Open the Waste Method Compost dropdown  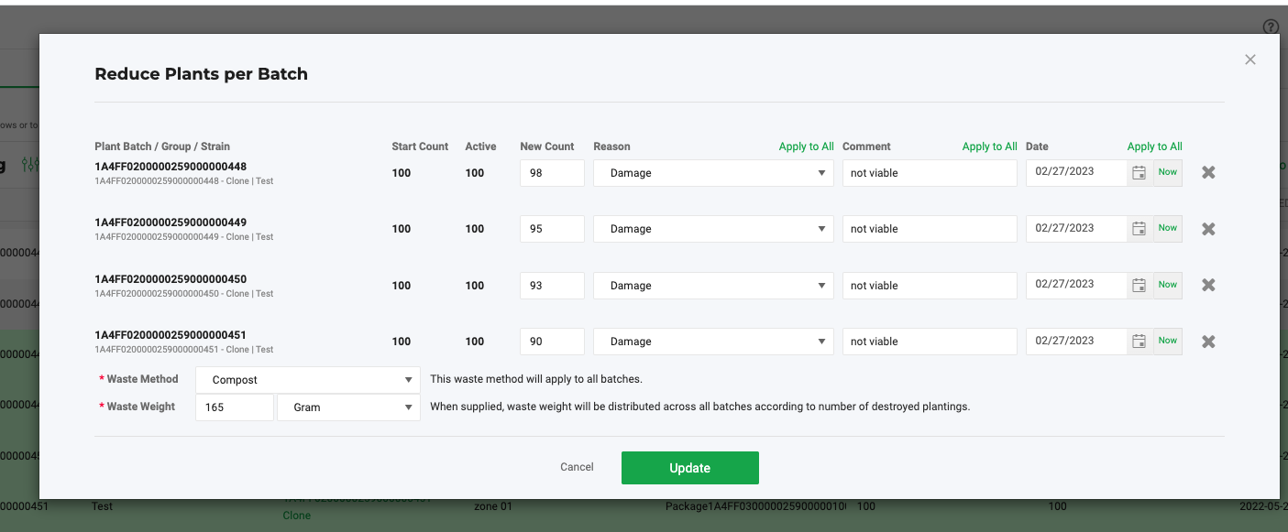[x=308, y=380]
